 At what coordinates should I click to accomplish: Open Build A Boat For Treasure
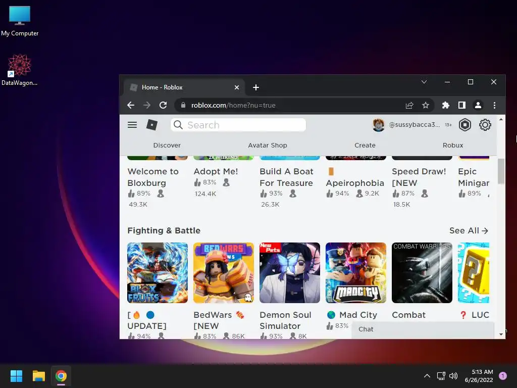tap(286, 177)
